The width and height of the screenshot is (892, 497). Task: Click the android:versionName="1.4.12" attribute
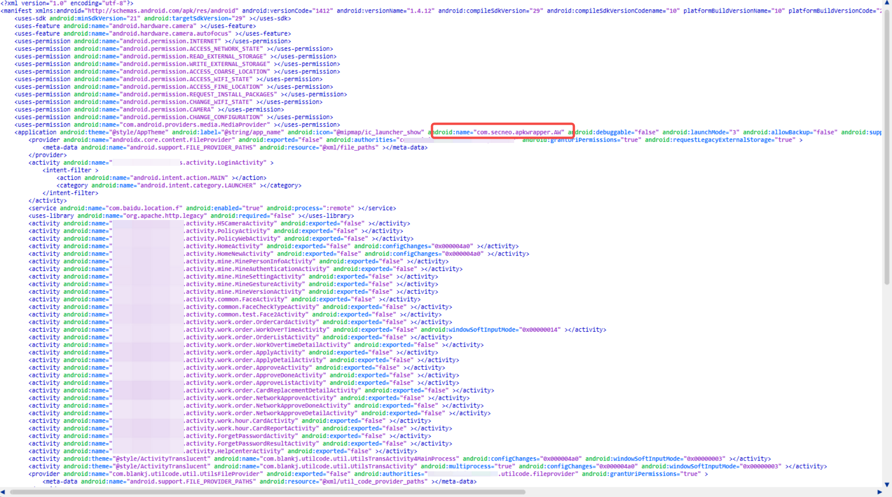(385, 11)
